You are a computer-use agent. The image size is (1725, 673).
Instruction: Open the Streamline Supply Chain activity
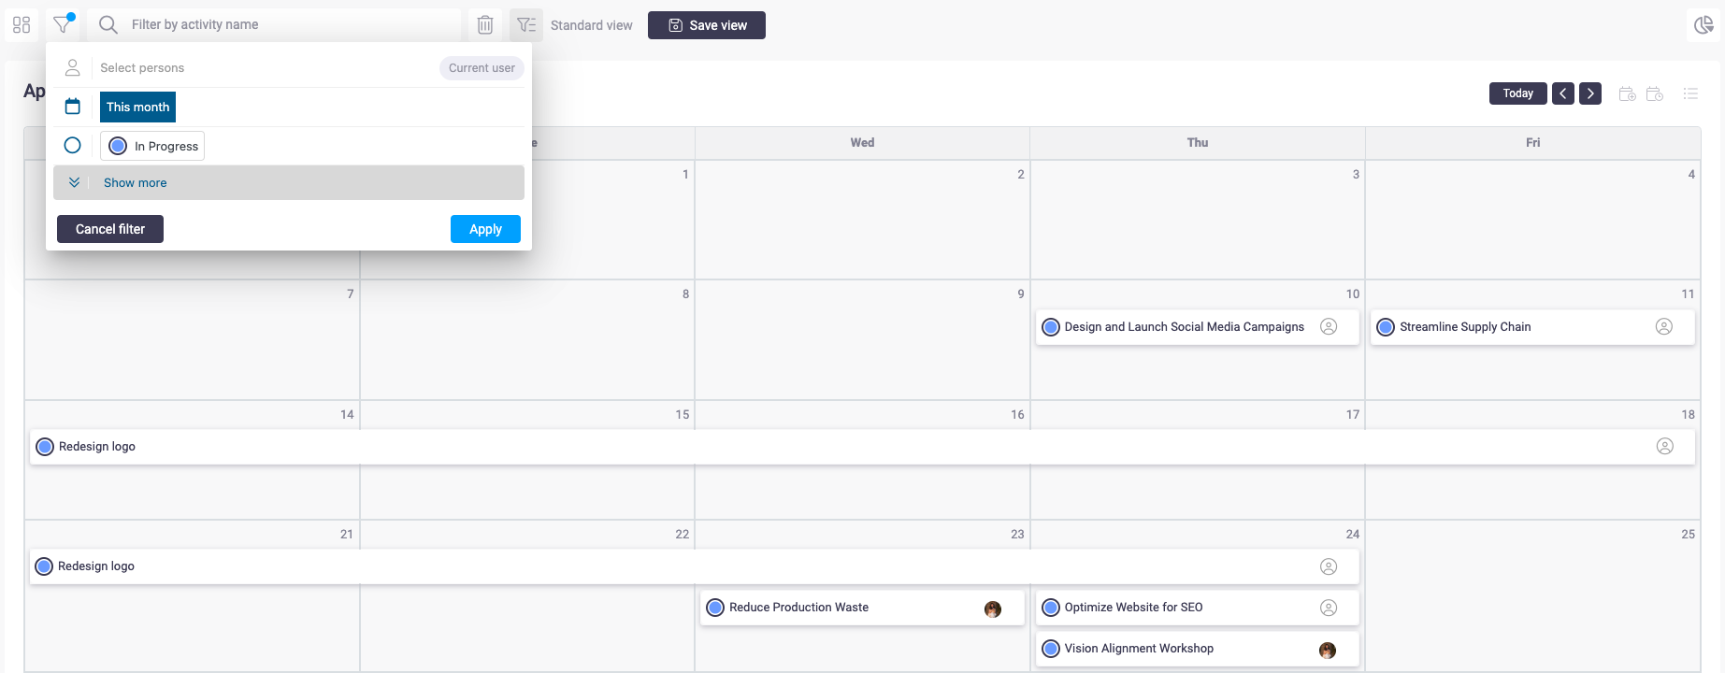tap(1465, 327)
